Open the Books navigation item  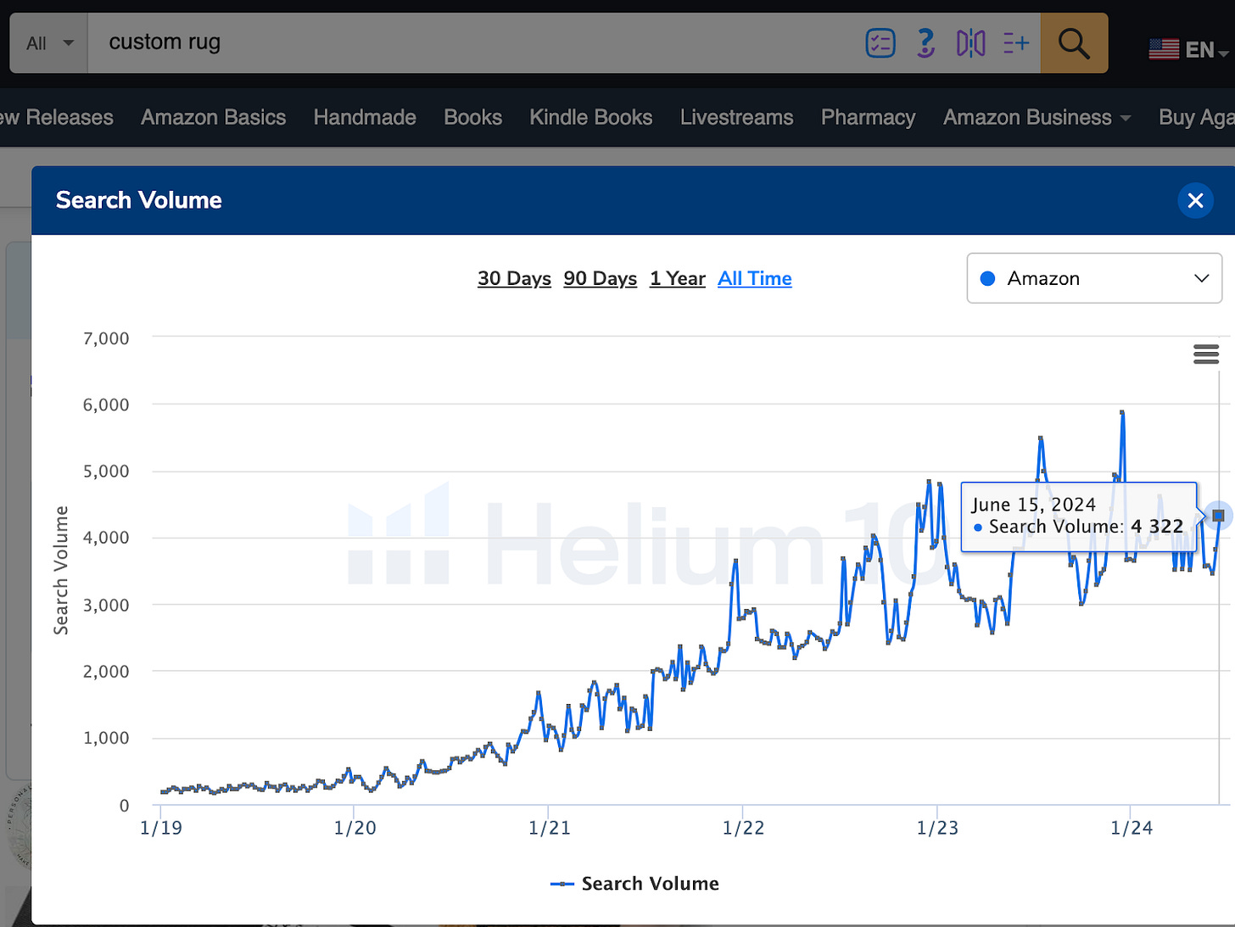472,117
